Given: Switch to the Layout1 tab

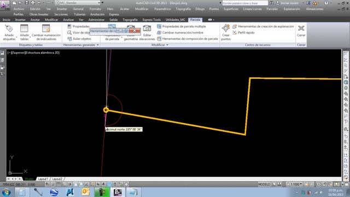Looking at the screenshot, I should (43, 179).
